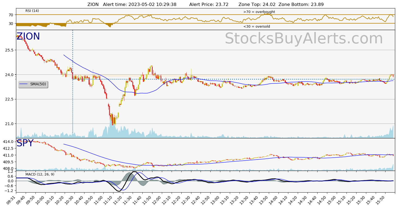Viewport: 399px width, 208px height.
Task: Click the RSI 70 axis label
Action: [x=11, y=15]
